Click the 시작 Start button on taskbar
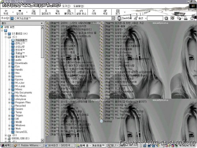Screen dimensions: 197x148 (x=6, y=145)
